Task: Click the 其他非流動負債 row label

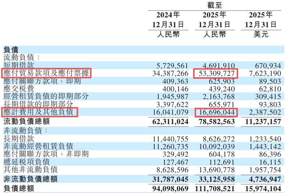Action: (30, 169)
